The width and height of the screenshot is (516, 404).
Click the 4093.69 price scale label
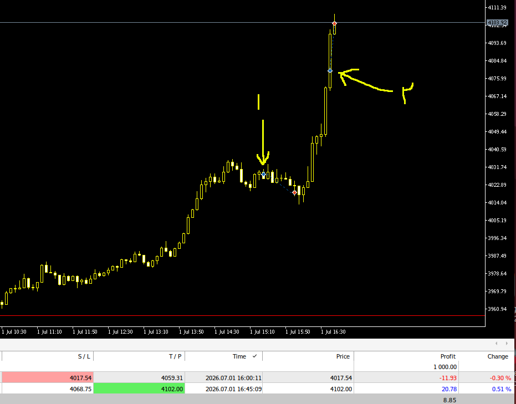(497, 43)
